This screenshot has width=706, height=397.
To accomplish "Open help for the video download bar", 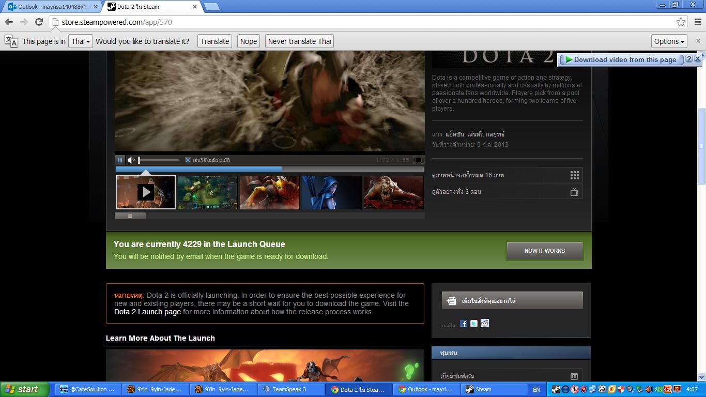I will [x=689, y=59].
